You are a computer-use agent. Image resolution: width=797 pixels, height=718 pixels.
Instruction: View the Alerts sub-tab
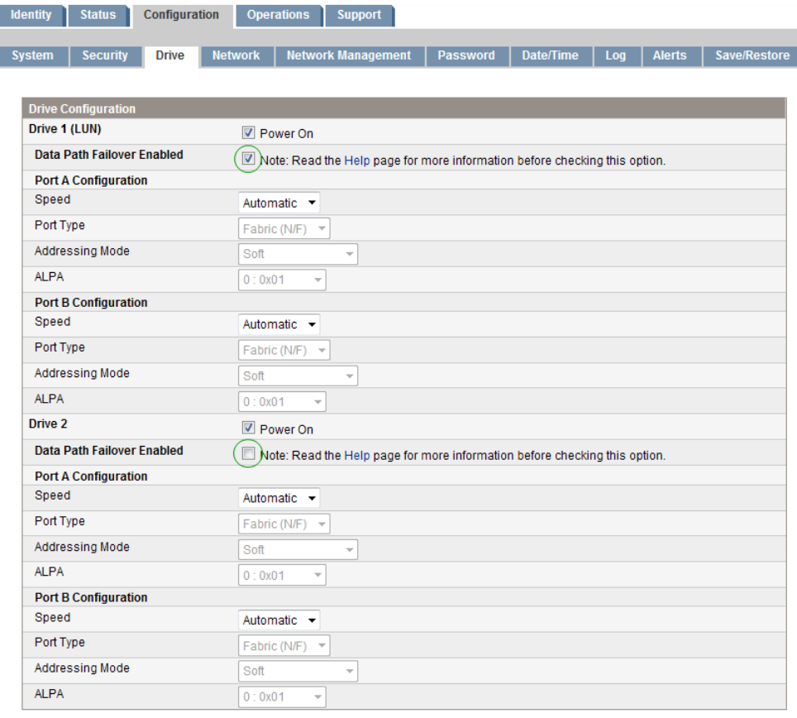pos(669,55)
